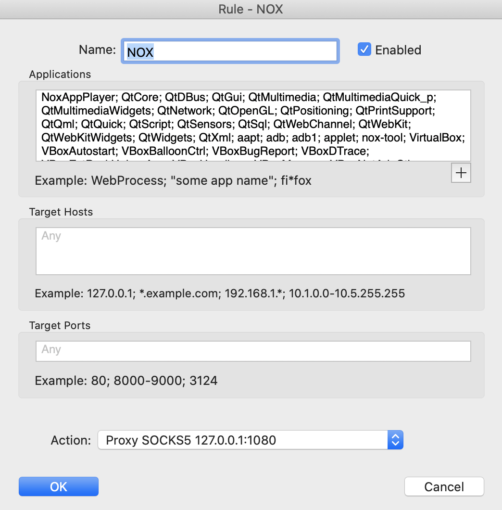The image size is (502, 510).
Task: Click the Target Ports field
Action: (253, 351)
